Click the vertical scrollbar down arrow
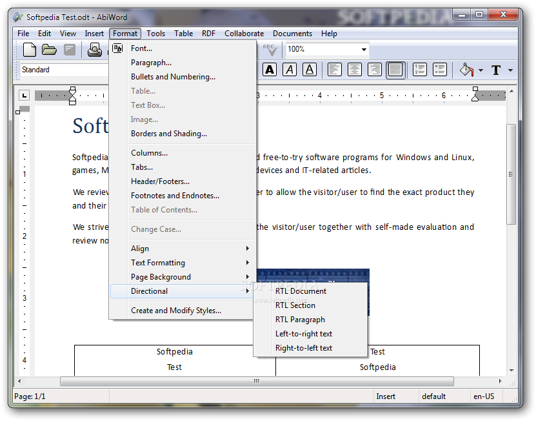 click(511, 371)
